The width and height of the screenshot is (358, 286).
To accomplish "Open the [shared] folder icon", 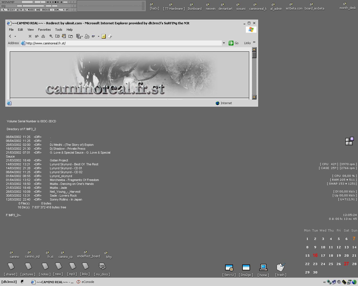I will pos(11,270).
